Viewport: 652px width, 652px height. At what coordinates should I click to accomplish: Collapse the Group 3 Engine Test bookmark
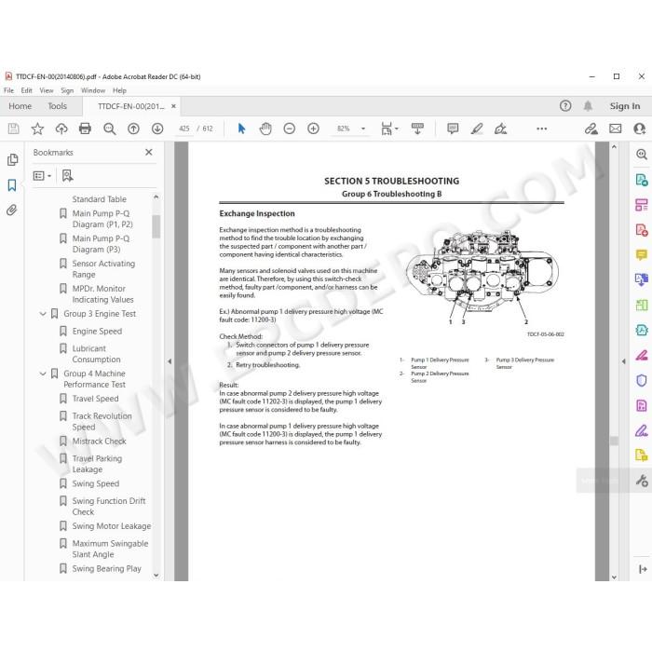click(x=43, y=314)
